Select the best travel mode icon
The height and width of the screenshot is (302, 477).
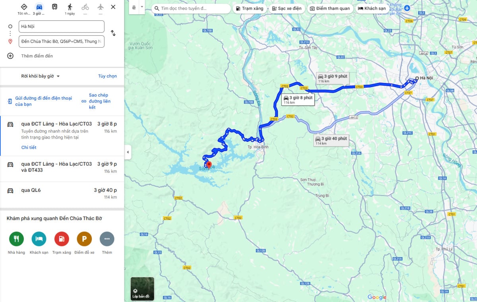coord(24,7)
